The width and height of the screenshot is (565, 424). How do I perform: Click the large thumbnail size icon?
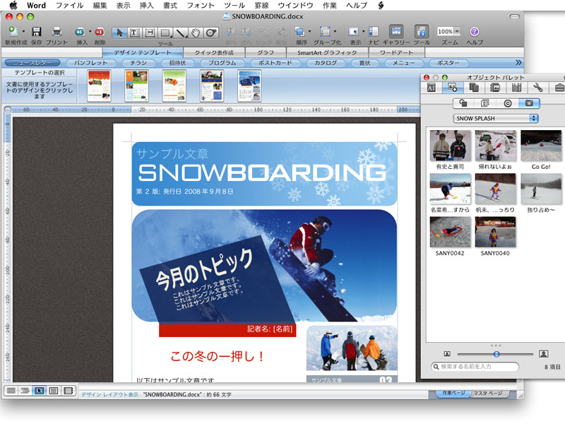543,354
